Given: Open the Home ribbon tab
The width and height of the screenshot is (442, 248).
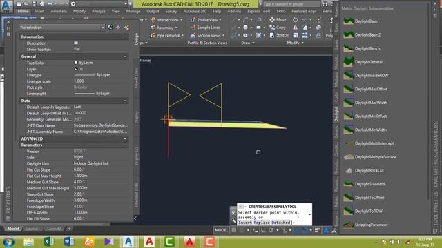Looking at the screenshot, I should tap(23, 11).
